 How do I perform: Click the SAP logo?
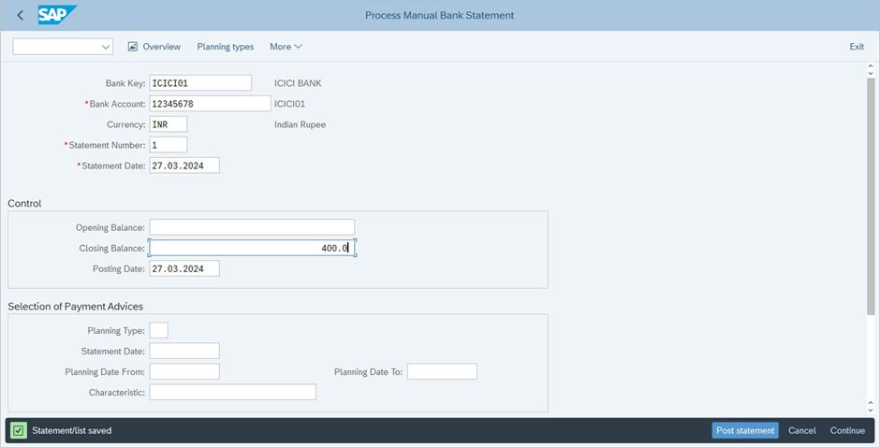tap(57, 15)
